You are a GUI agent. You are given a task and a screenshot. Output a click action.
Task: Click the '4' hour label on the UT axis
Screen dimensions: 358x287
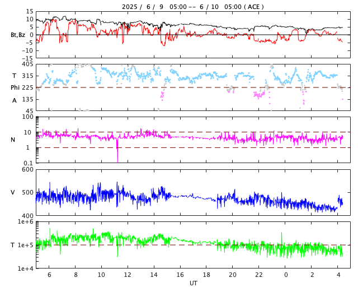338,275
